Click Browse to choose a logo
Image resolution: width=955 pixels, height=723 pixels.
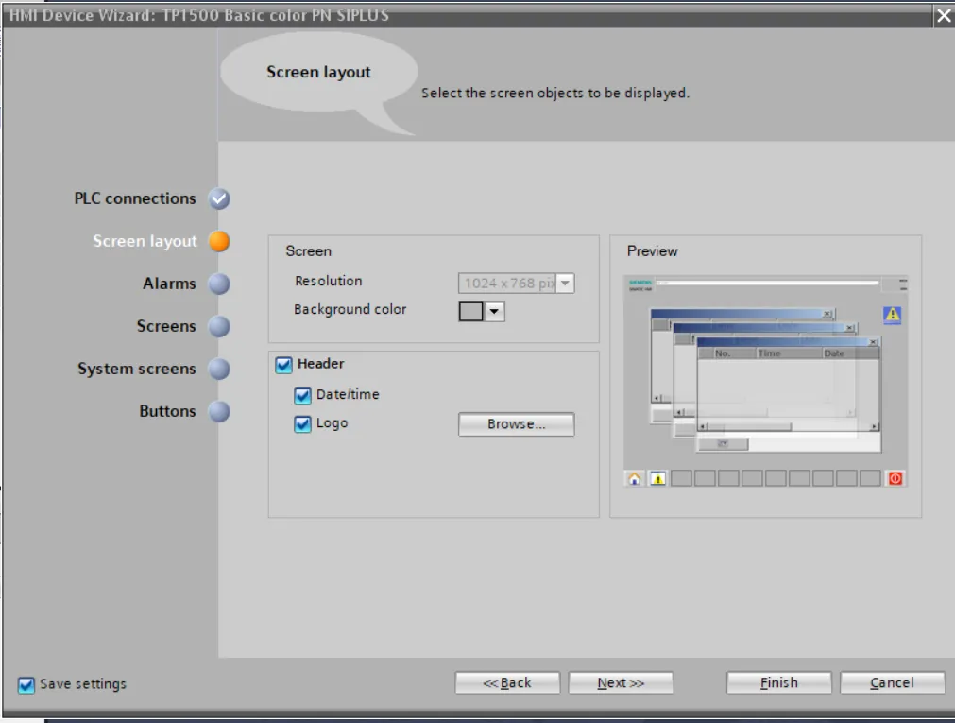(x=515, y=423)
